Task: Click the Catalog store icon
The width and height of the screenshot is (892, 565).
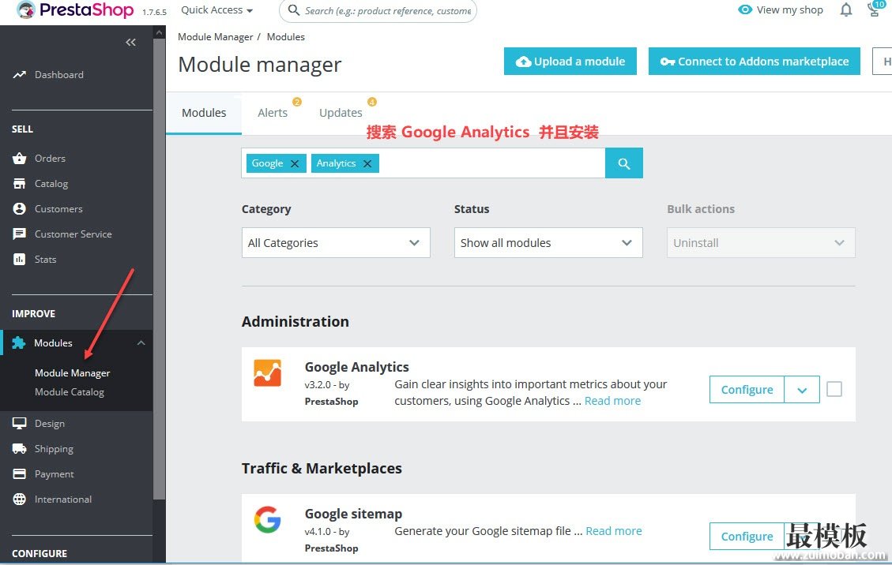Action: click(x=19, y=184)
